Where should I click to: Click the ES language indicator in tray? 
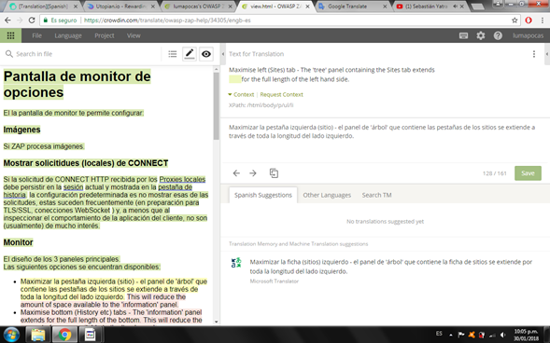click(439, 334)
